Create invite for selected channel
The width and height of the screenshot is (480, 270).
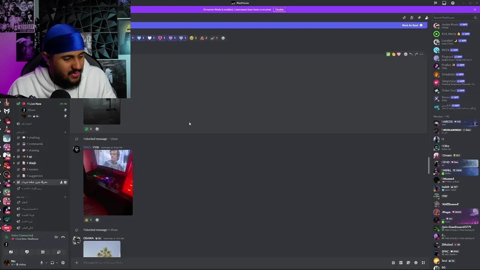(61, 182)
